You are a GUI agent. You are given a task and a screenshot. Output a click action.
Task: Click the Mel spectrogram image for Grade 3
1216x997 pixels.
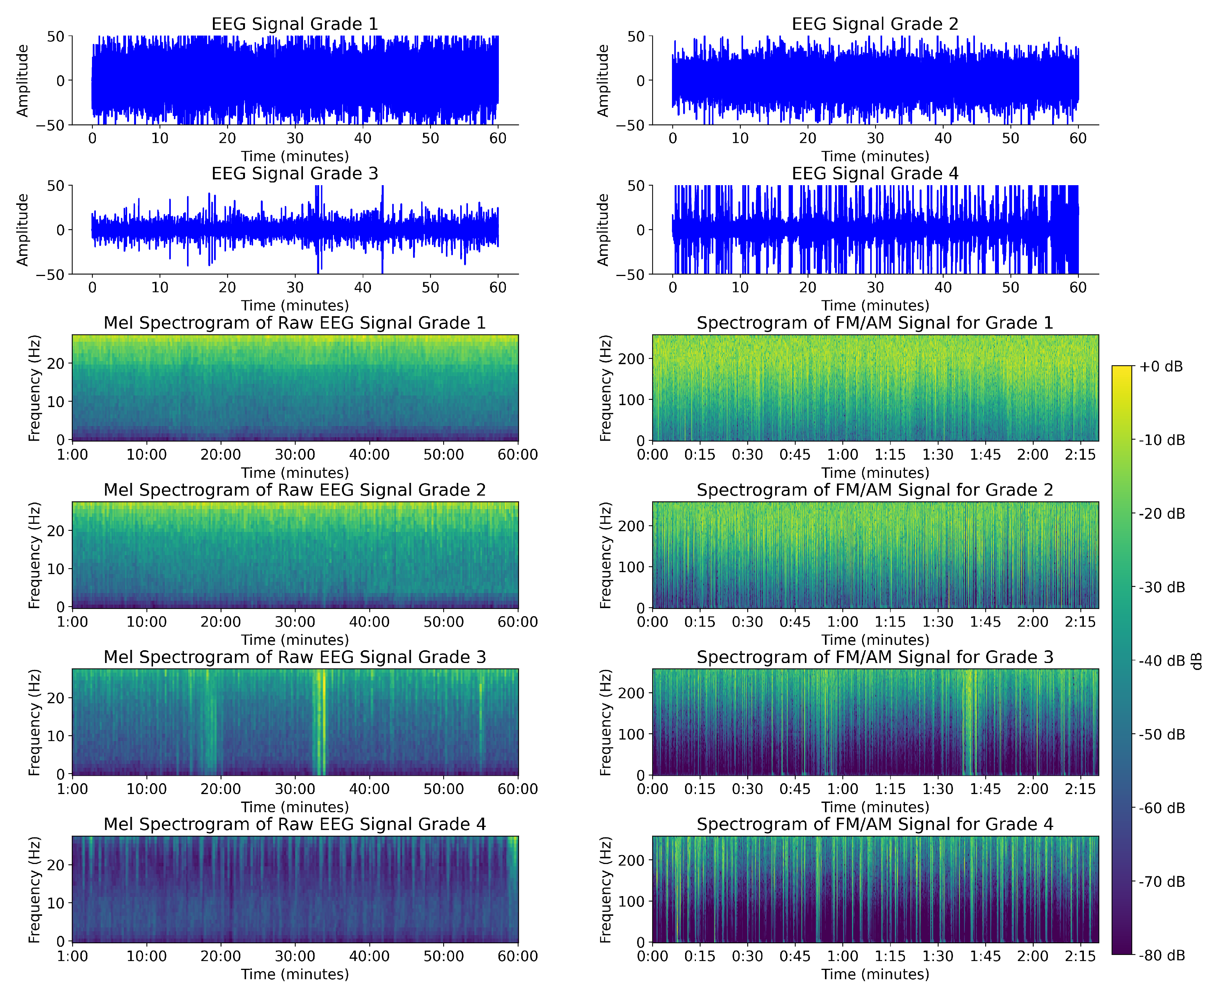(295, 722)
